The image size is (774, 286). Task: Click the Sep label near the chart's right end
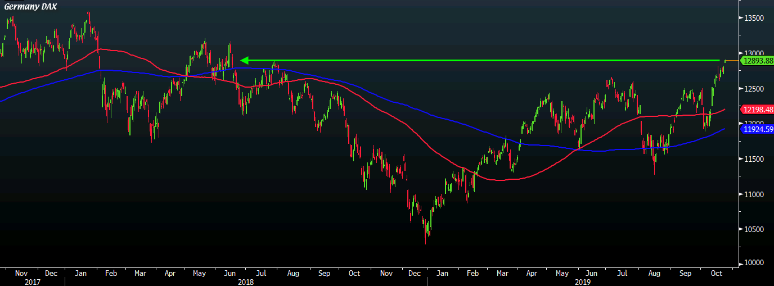pyautogui.click(x=686, y=273)
